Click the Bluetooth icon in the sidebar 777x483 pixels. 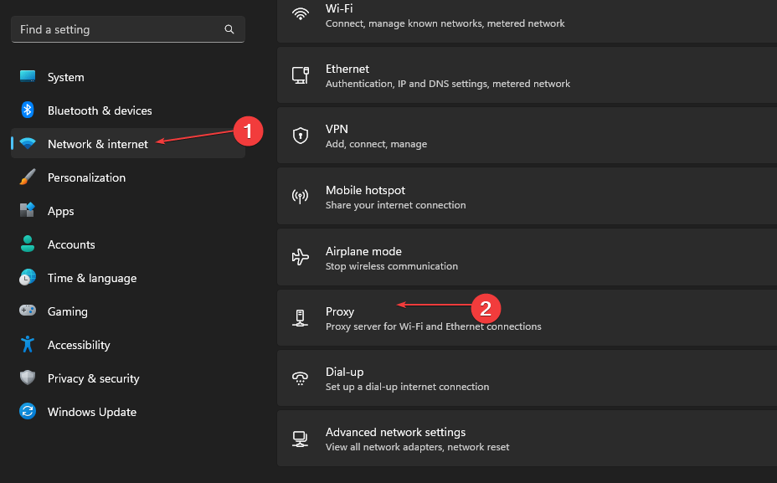(x=27, y=110)
